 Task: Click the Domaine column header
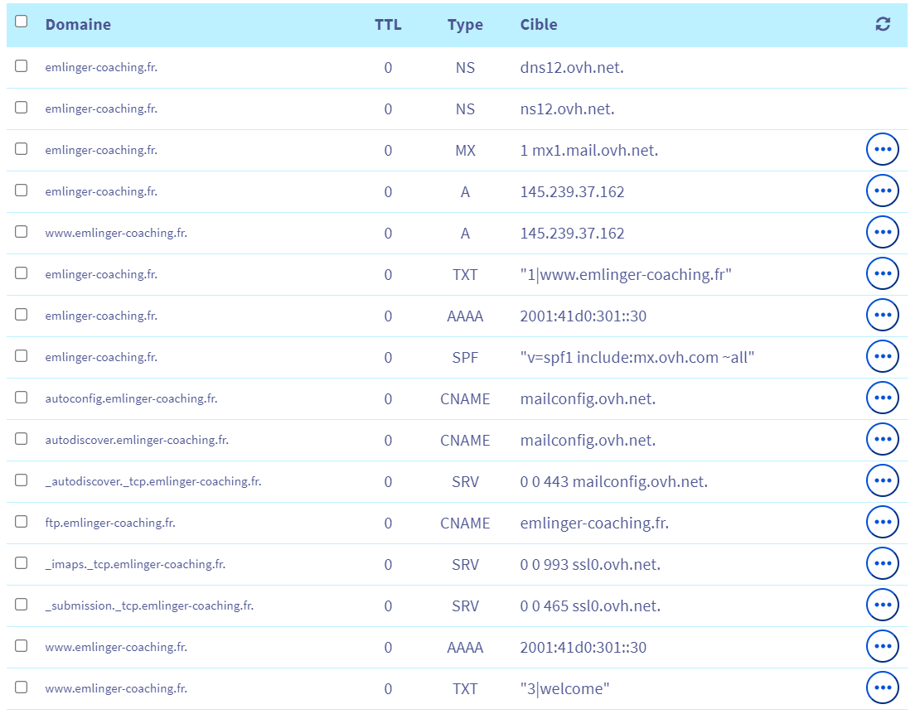[x=78, y=25]
